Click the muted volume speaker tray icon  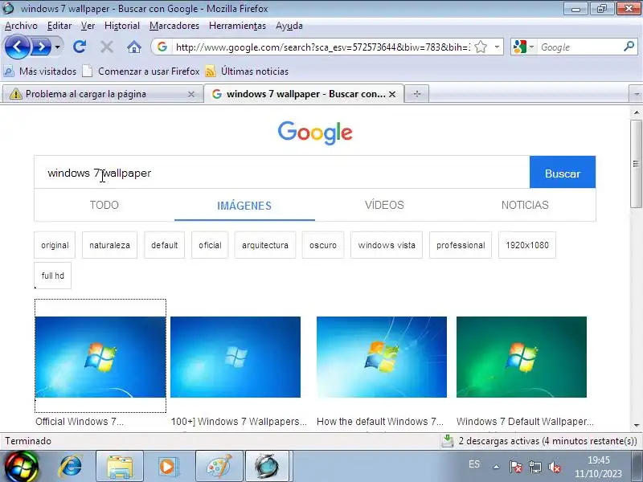[x=554, y=467]
